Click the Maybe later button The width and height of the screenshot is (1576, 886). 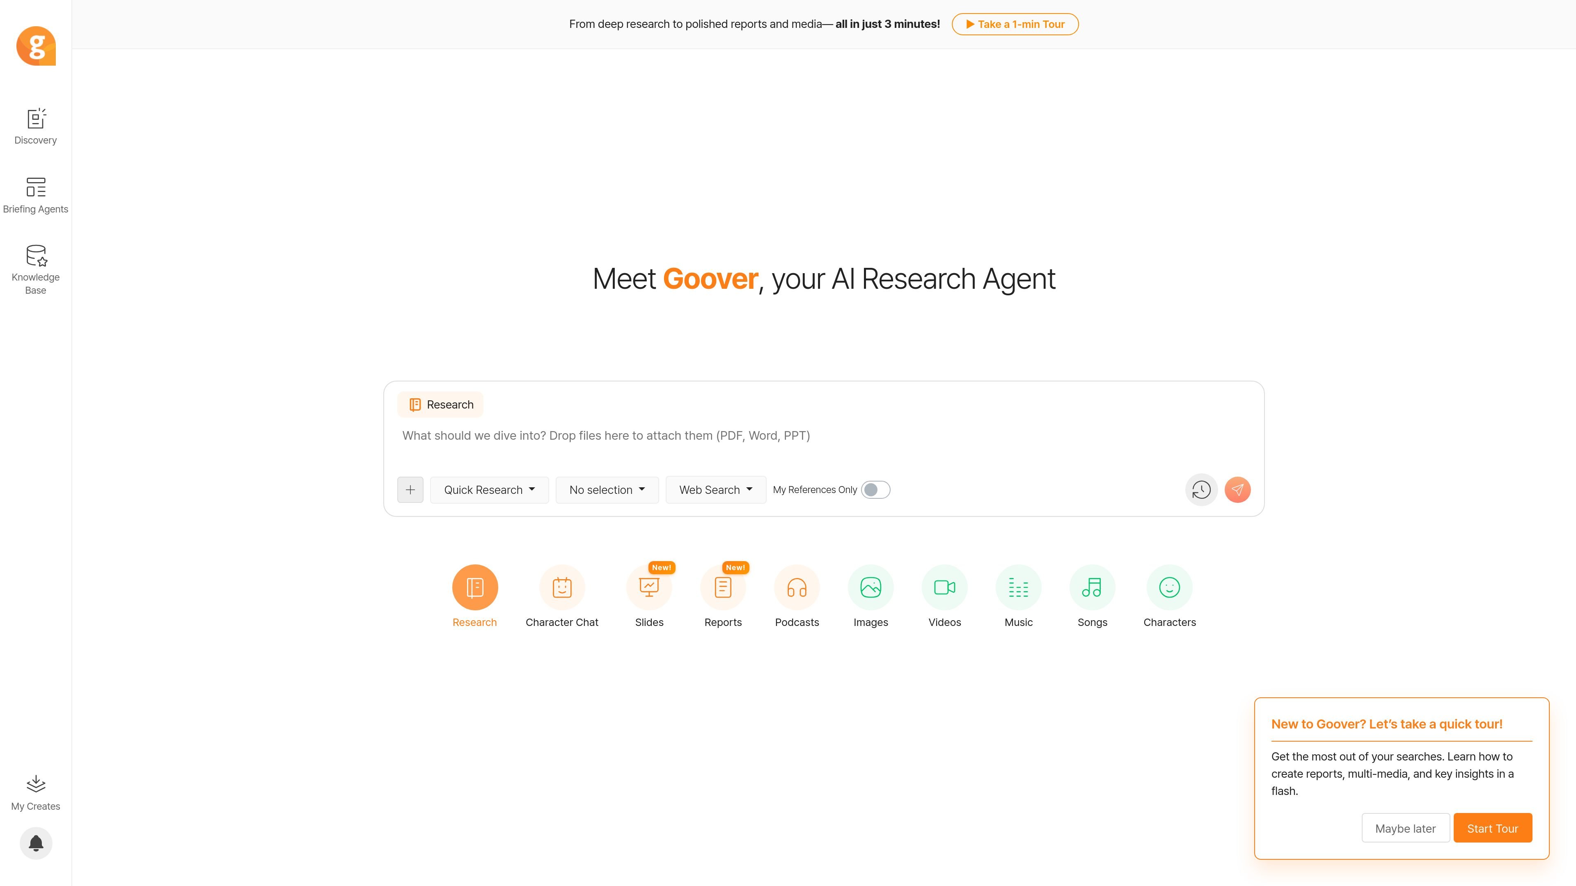[1405, 829]
